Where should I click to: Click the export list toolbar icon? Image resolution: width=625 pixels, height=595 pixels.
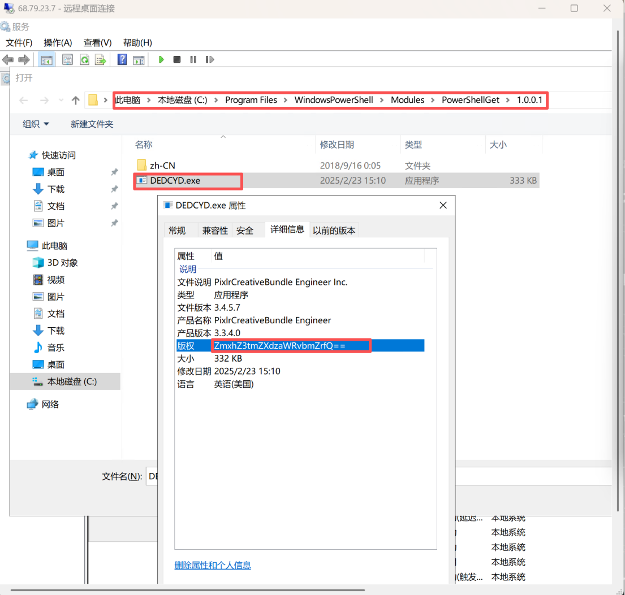pos(101,60)
